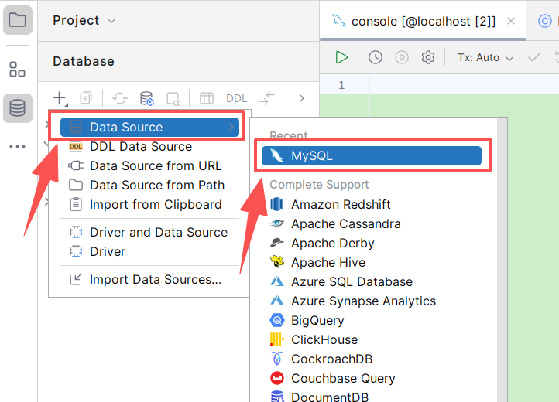559x402 pixels.
Task: Click the Duplicate icon in Database toolbar
Action: (86, 98)
